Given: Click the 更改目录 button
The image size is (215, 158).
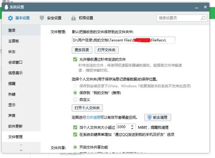Looking at the screenshot, I should click(x=82, y=50).
